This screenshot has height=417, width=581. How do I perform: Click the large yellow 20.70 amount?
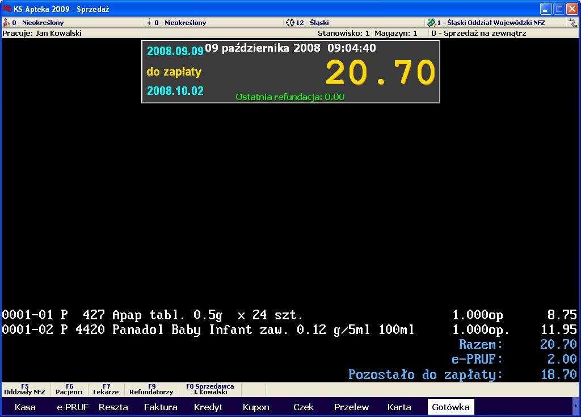point(380,73)
